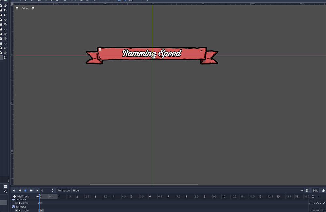Screen dimensions: 326x212
Task: Disable the Banner2 visible track checkbox
Action: (x=17, y=210)
